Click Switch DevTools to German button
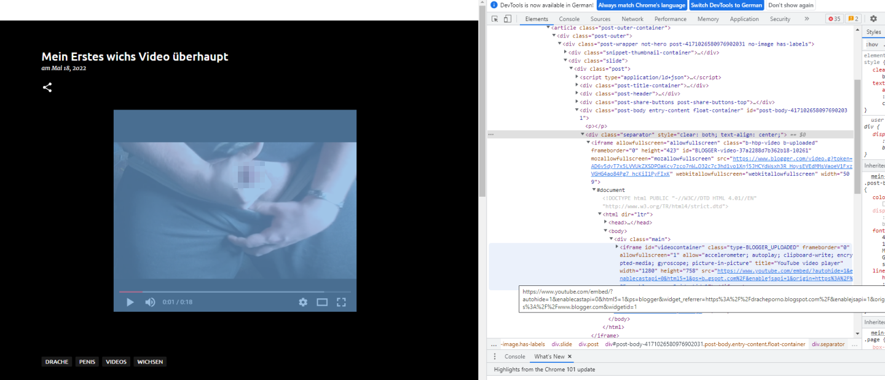This screenshot has width=885, height=380. pos(726,5)
